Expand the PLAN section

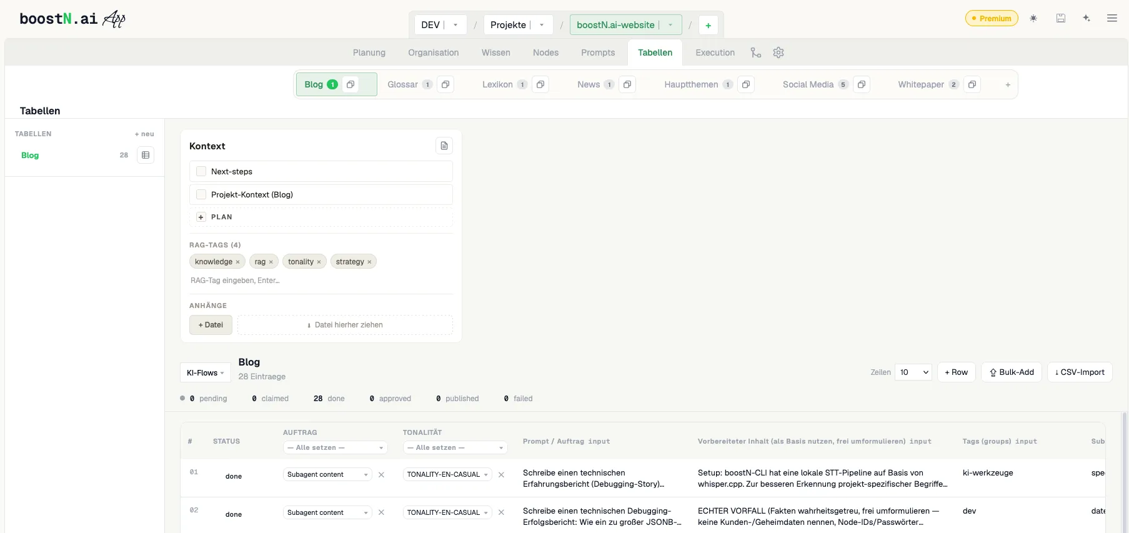pos(201,217)
